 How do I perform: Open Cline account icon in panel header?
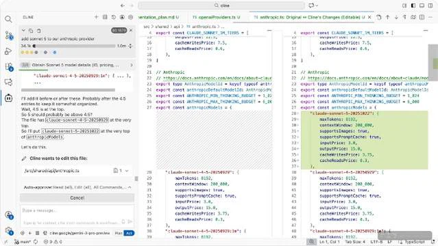click(122, 17)
